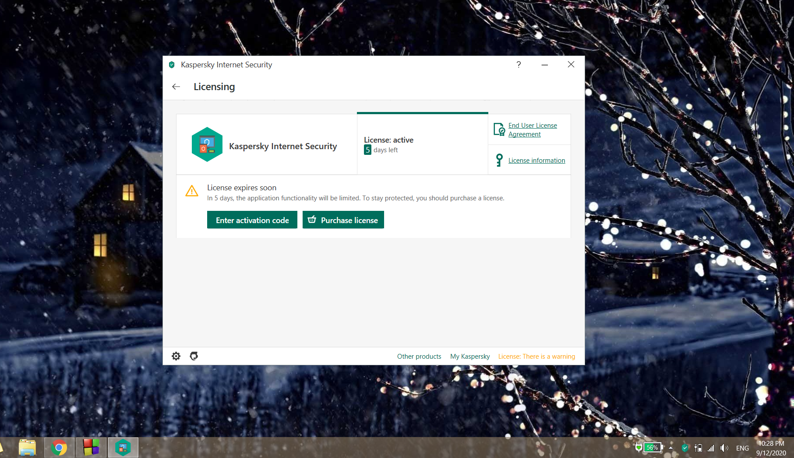Launch Google Chrome from the taskbar
This screenshot has height=458, width=794.
[59, 448]
